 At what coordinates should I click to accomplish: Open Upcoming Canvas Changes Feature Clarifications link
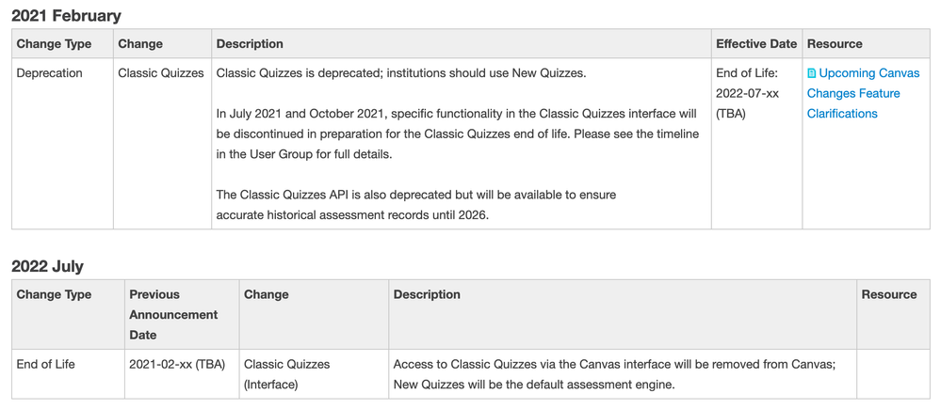point(862,93)
